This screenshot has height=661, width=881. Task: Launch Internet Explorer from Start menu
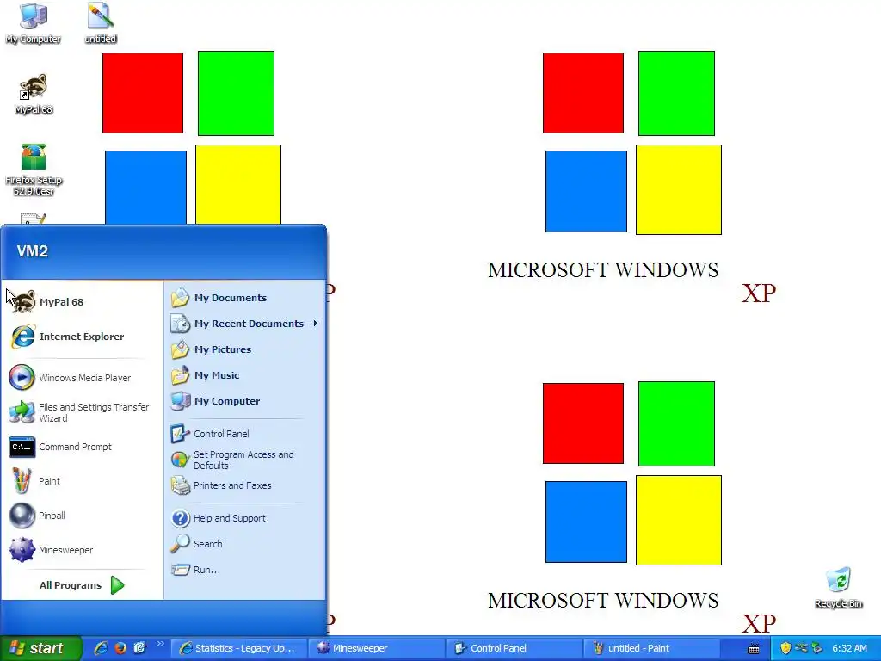82,337
